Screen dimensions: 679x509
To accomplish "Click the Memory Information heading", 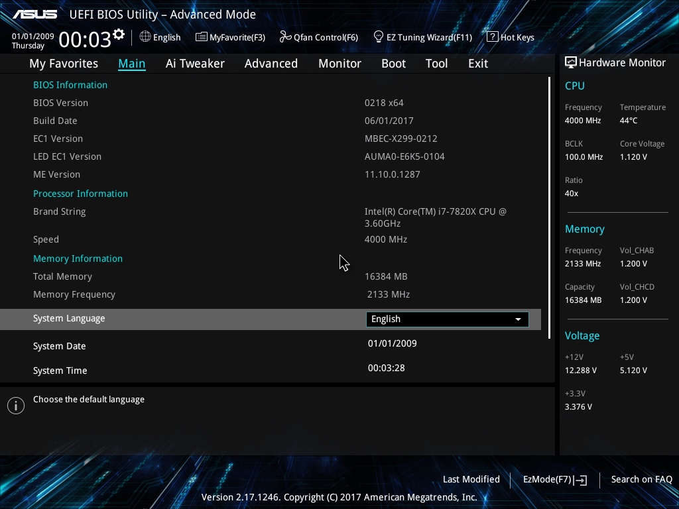I will 78,259.
